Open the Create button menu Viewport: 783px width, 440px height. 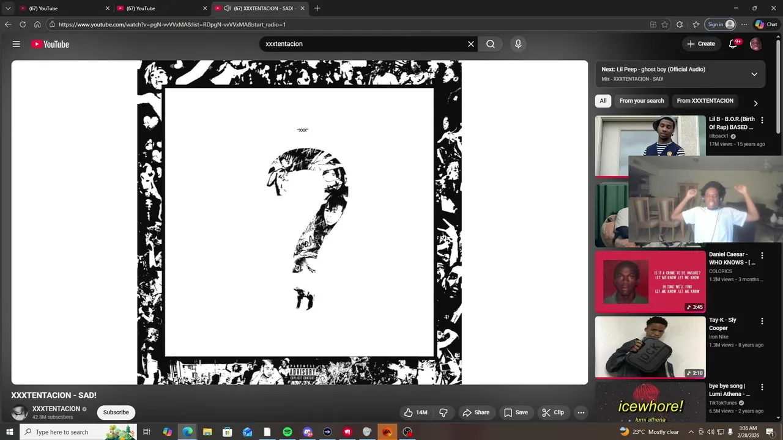coord(701,44)
